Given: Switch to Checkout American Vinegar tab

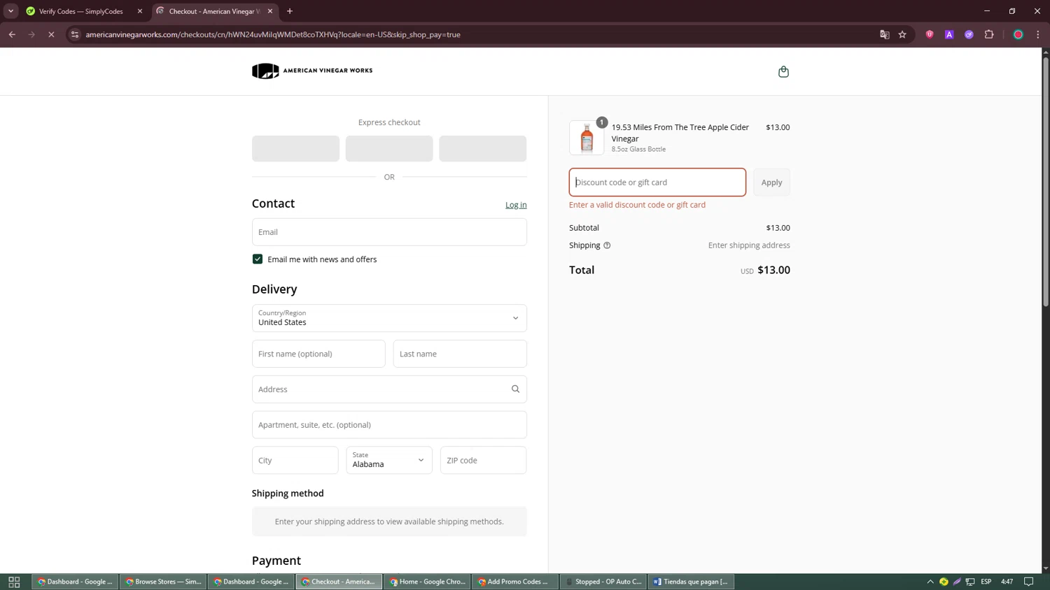Looking at the screenshot, I should (213, 11).
